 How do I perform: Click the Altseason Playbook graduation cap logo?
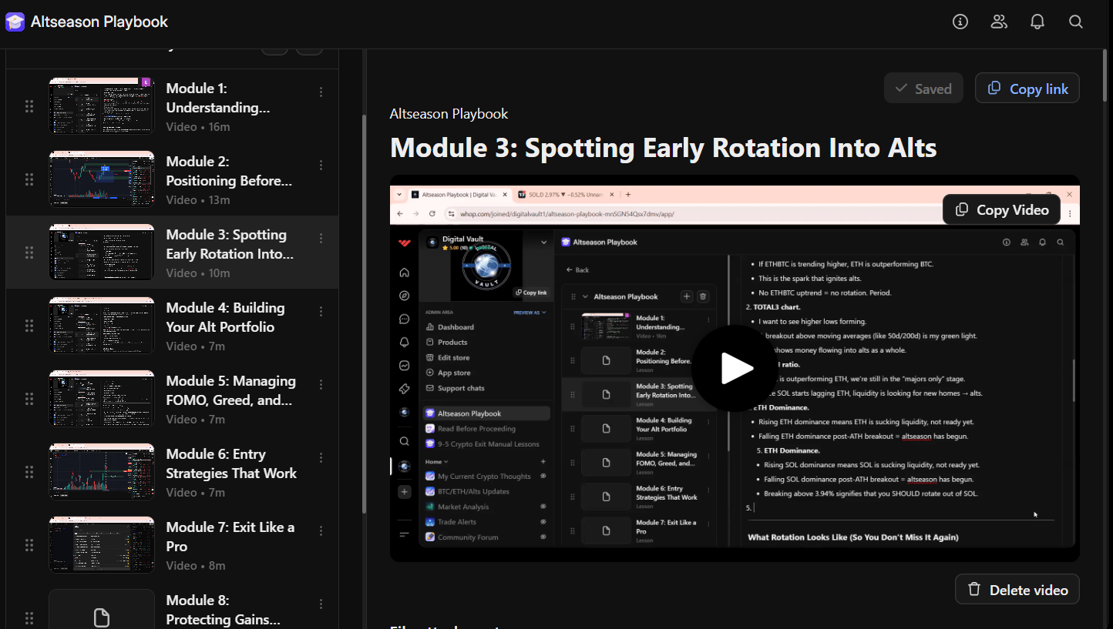(15, 22)
